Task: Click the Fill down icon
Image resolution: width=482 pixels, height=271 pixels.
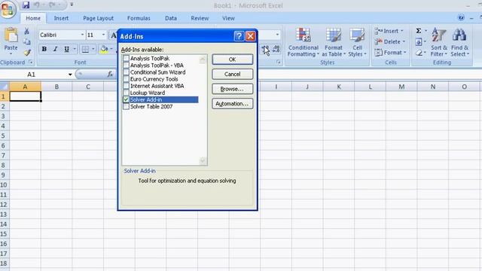Action: tap(419, 42)
